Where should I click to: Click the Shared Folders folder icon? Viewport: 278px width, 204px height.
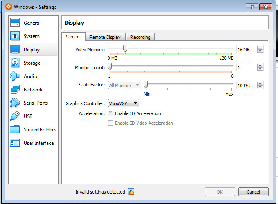pos(15,129)
